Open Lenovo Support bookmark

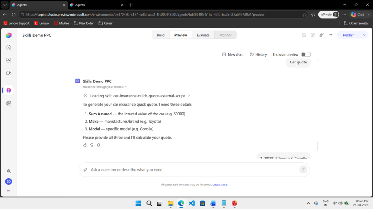(16, 23)
